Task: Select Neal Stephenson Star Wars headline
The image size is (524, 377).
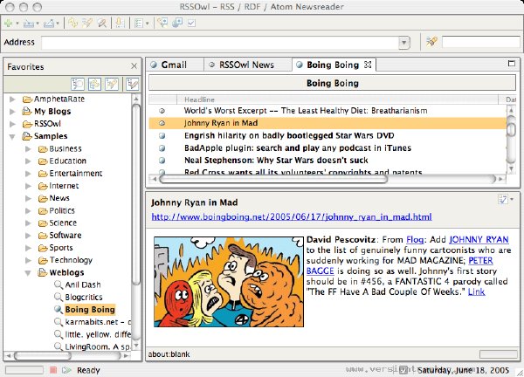Action: click(x=276, y=161)
